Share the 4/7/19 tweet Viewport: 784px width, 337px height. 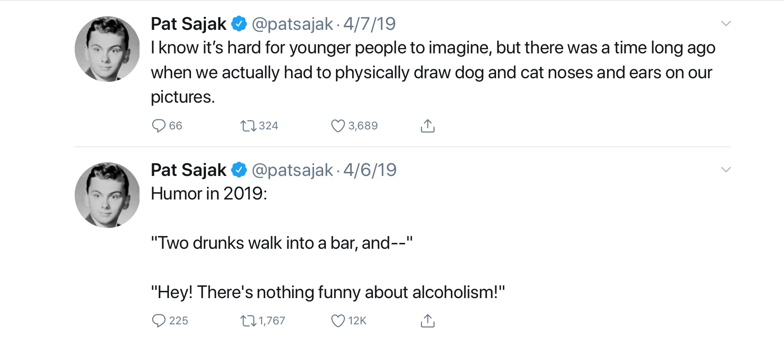pyautogui.click(x=428, y=126)
